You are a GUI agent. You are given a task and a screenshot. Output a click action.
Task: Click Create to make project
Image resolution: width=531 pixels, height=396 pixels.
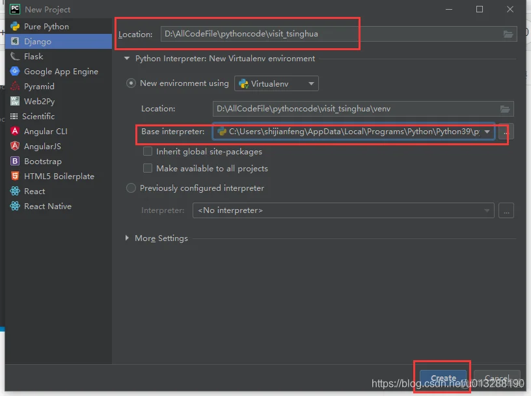coord(443,378)
